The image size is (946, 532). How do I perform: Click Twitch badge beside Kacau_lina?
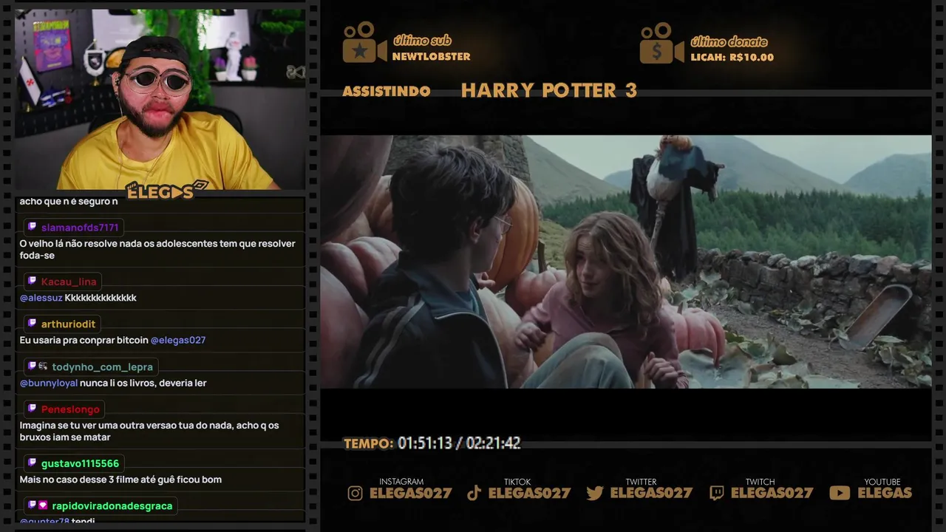[32, 282]
